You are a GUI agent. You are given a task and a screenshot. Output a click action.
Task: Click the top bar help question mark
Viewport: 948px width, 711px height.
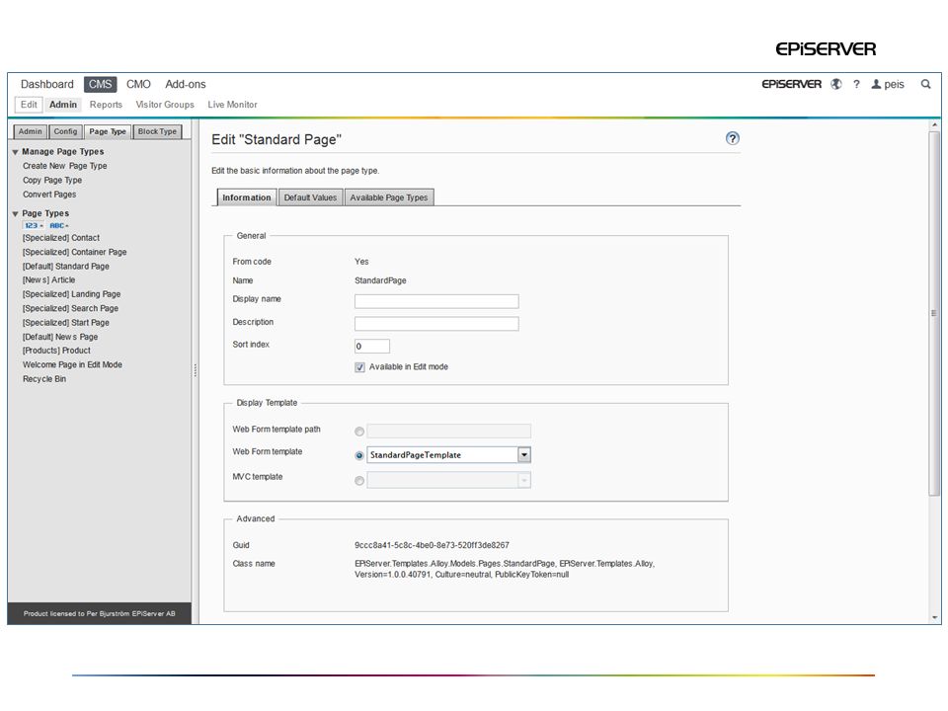tap(856, 84)
